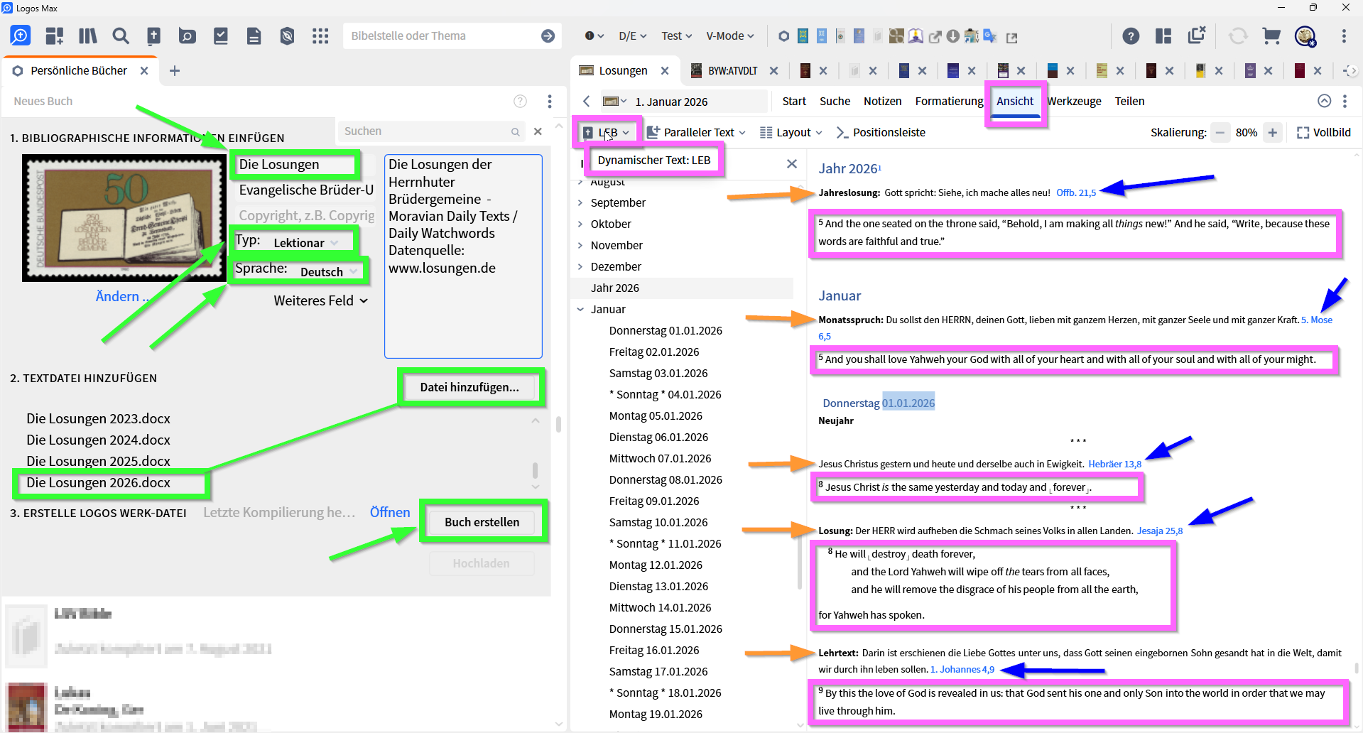Viewport: 1363px width, 733px height.
Task: Open the D/E shortcut dropdown
Action: point(633,36)
